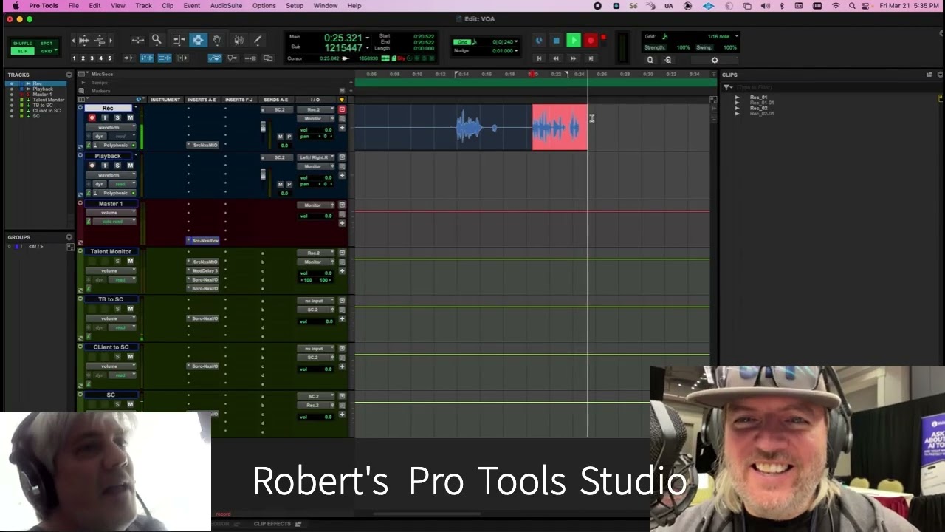Viewport: 945px width, 532px height.
Task: Solo the Rec track
Action: (x=117, y=118)
